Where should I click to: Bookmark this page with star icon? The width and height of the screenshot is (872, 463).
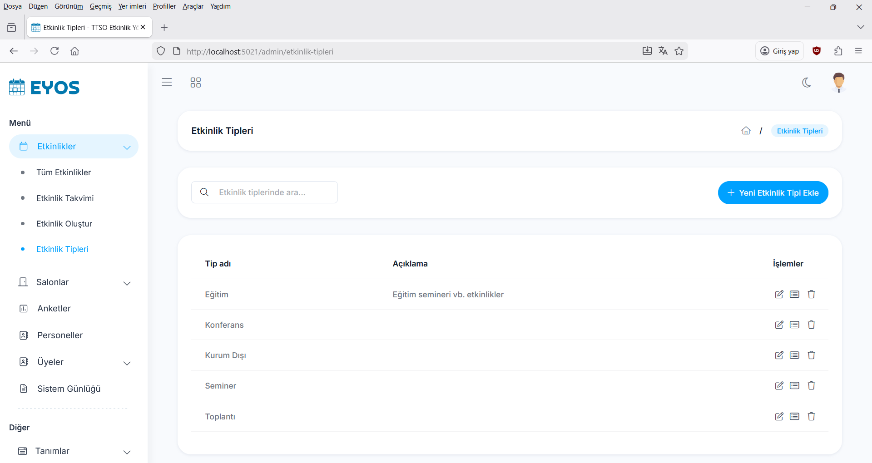[679, 51]
